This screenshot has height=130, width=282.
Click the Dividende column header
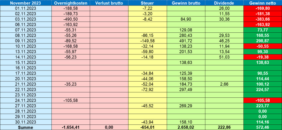coord(224,3)
